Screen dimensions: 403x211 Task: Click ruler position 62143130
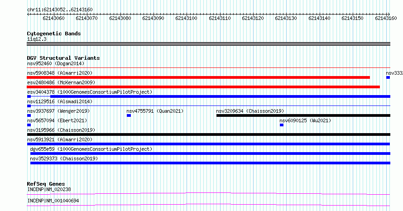coord(286,18)
